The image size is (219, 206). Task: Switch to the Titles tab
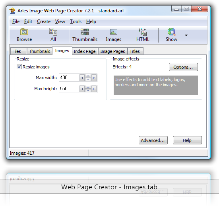pyautogui.click(x=135, y=51)
